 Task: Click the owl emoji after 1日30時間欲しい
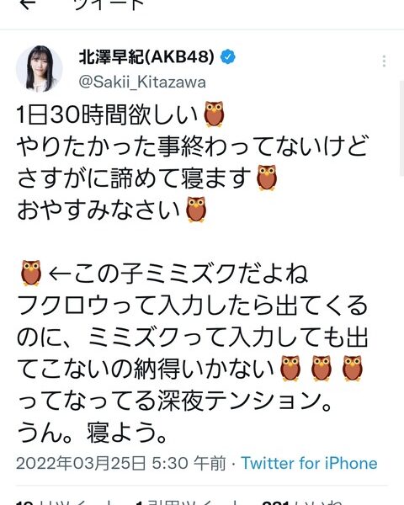[x=215, y=114]
